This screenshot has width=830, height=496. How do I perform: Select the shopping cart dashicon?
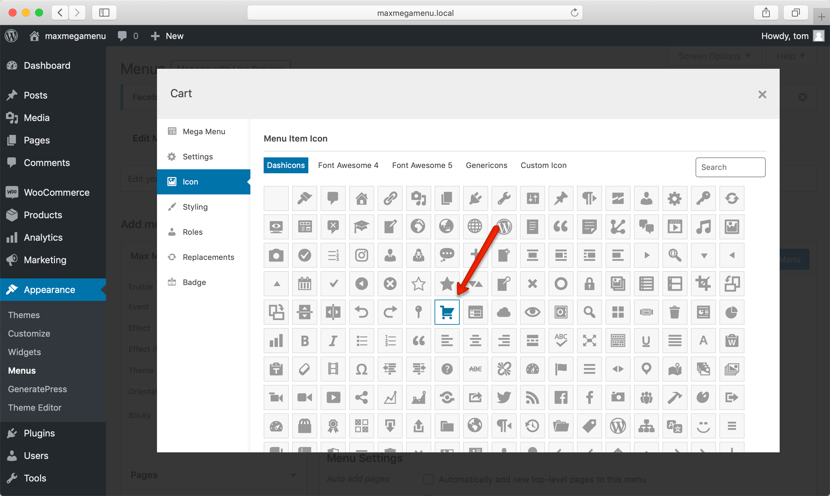click(x=447, y=312)
